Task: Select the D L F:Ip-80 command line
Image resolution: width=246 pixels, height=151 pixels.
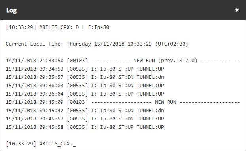Action: 57,27
